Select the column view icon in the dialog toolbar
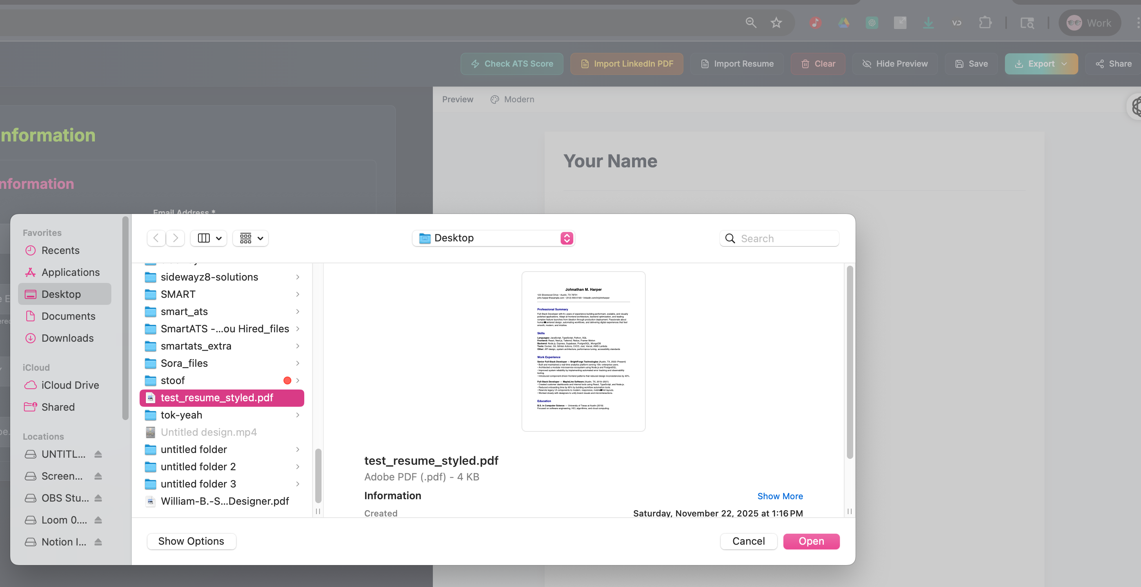Screen dimensions: 1141x587 204,238
